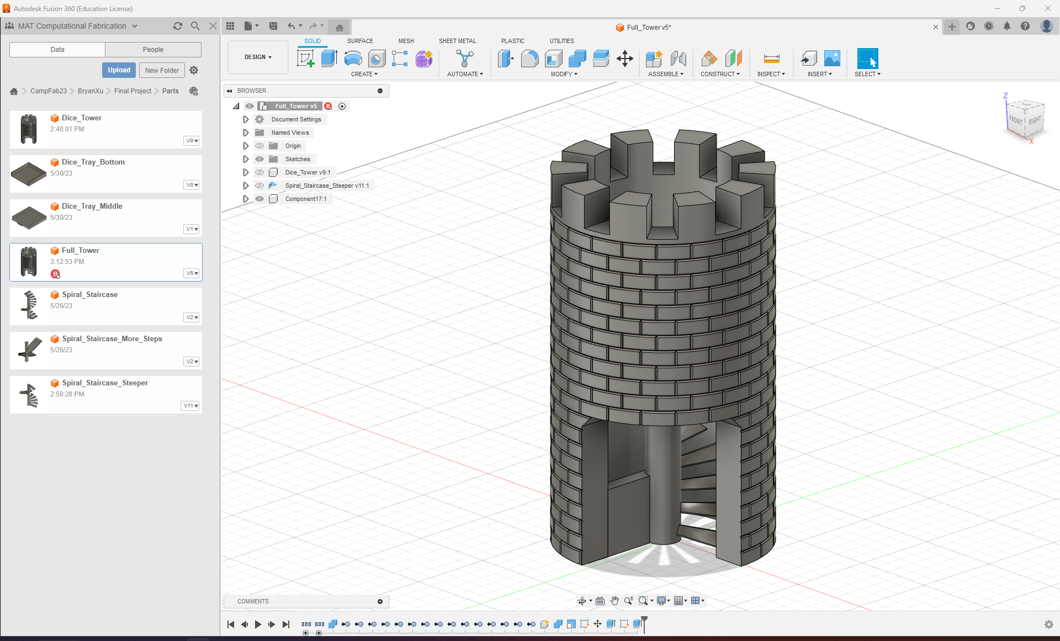Activate the Revolve tool
The width and height of the screenshot is (1060, 641).
(353, 59)
